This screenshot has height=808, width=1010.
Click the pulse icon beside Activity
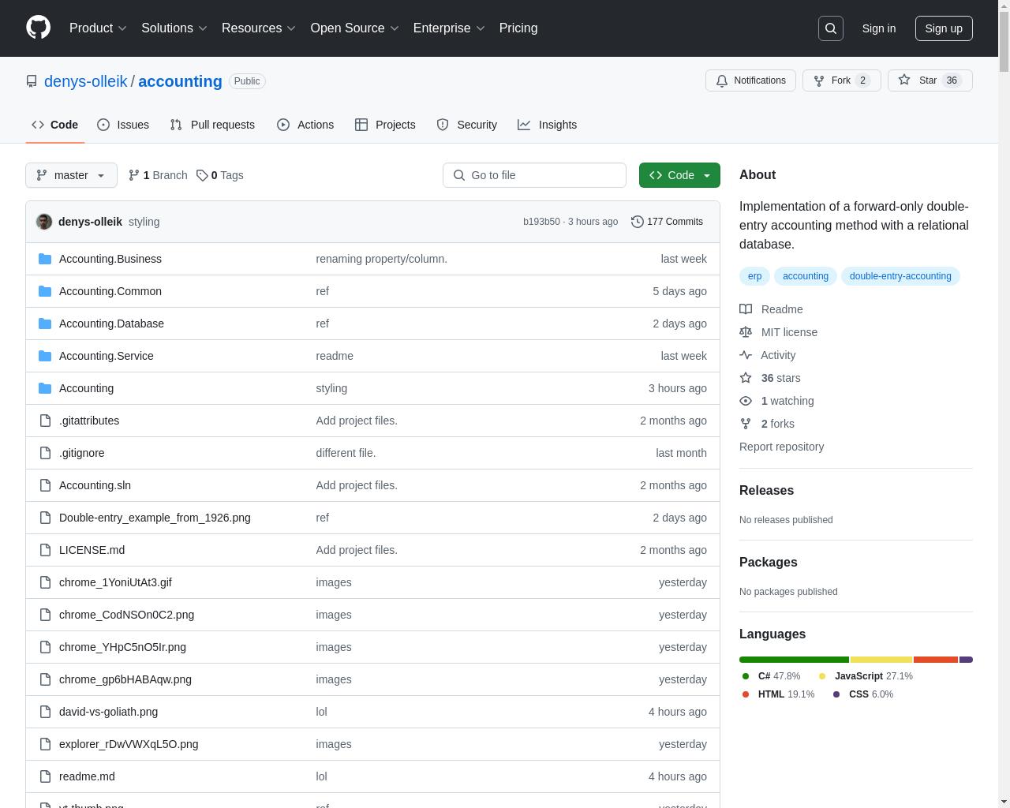click(x=746, y=355)
